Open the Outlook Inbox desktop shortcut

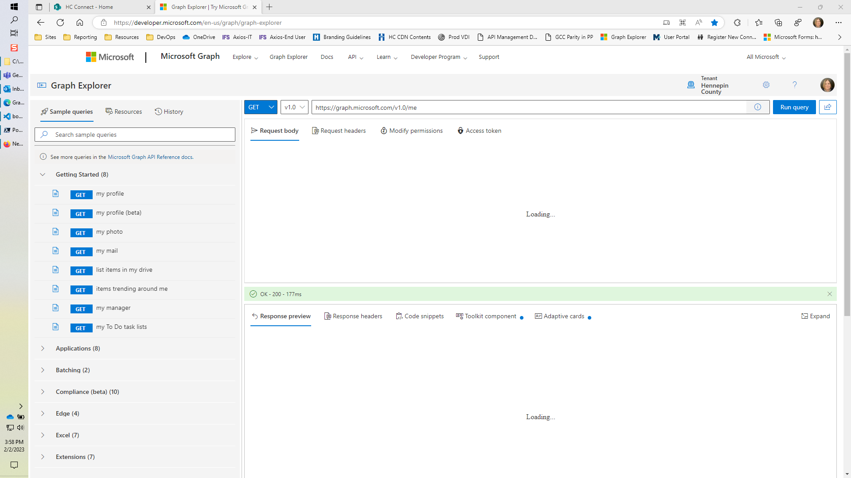tap(7, 89)
